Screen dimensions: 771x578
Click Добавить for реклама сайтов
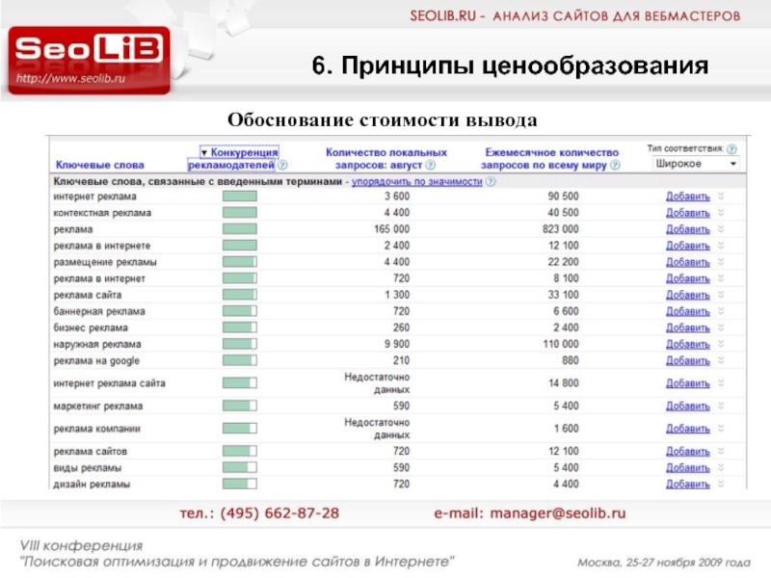pyautogui.click(x=688, y=451)
